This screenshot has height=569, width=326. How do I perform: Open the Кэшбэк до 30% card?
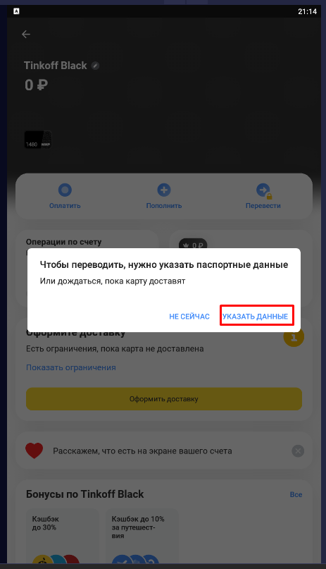tap(62, 536)
